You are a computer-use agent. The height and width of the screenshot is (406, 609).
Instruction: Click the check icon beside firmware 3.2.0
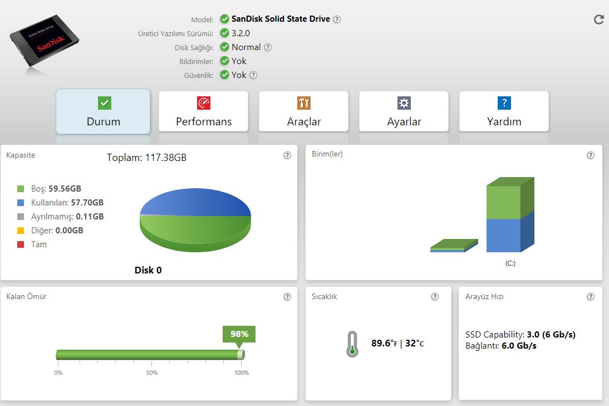(x=224, y=33)
